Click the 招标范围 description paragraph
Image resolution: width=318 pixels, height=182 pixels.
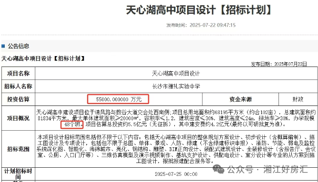tap(176, 149)
